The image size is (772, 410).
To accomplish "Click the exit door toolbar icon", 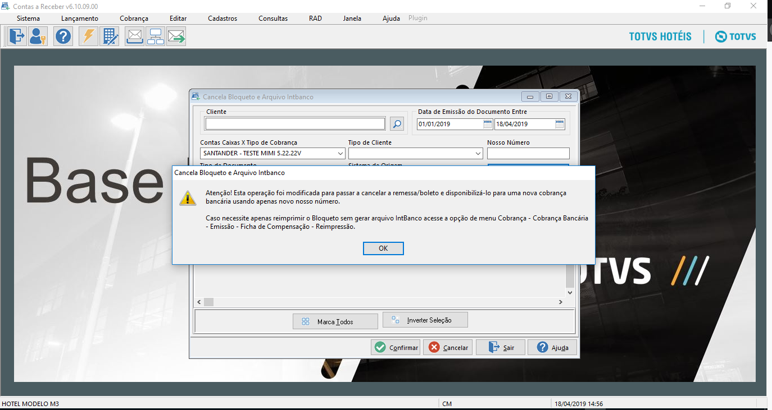I will pyautogui.click(x=17, y=36).
